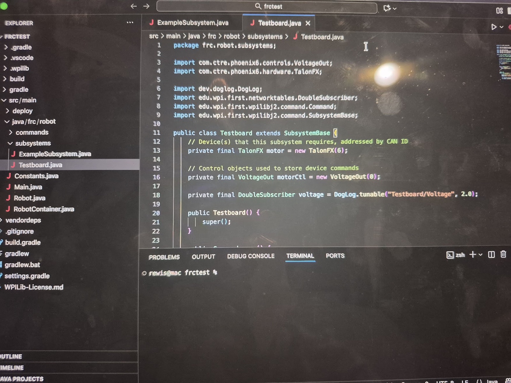511x383 pixels.
Task: Add a new terminal with plus icon
Action: (x=473, y=254)
